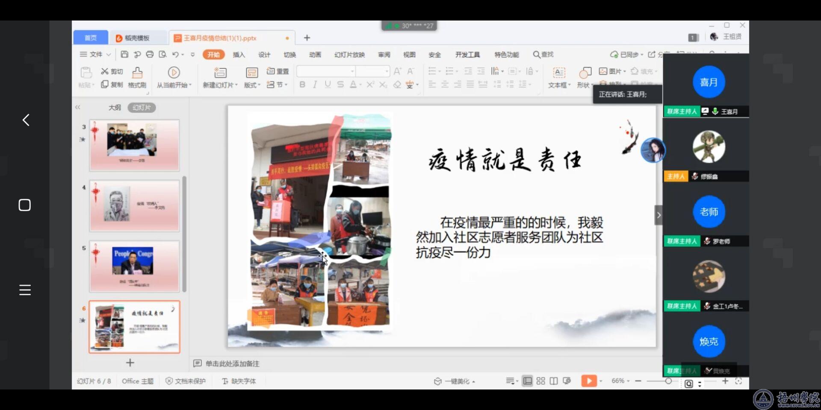Click the play from current slide icon
This screenshot has height=410, width=821.
click(174, 73)
